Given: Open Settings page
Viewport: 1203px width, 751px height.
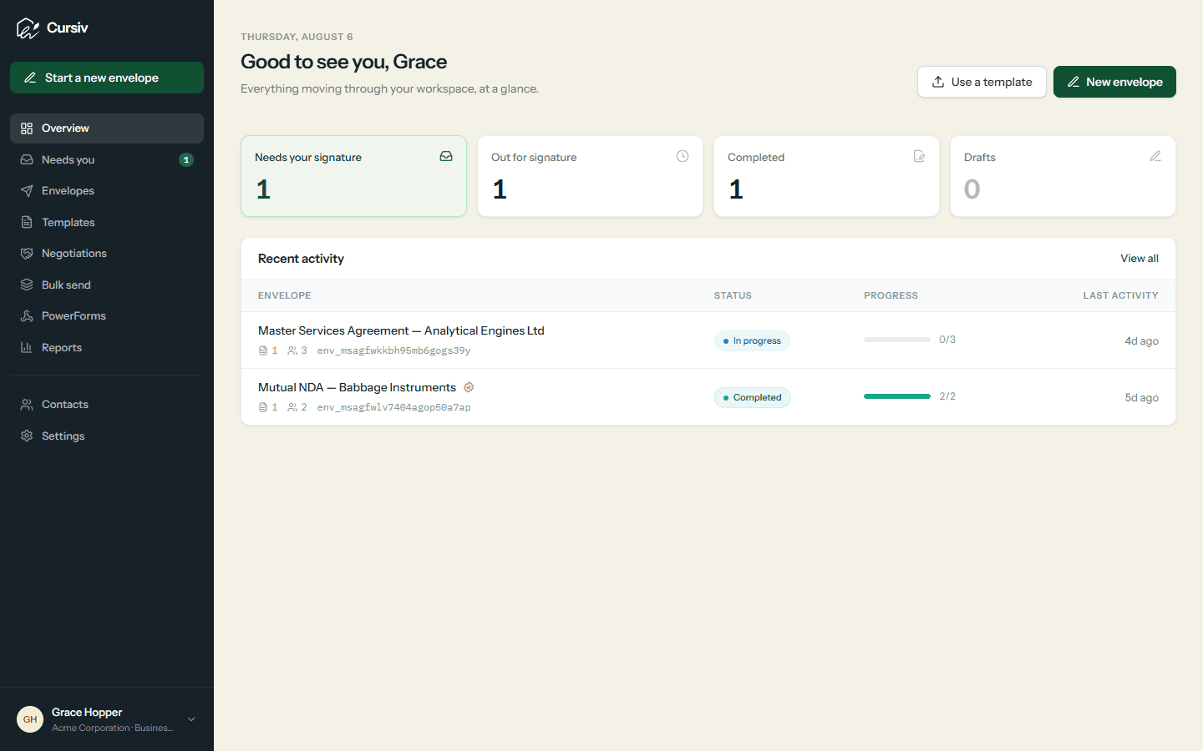Looking at the screenshot, I should (107, 436).
